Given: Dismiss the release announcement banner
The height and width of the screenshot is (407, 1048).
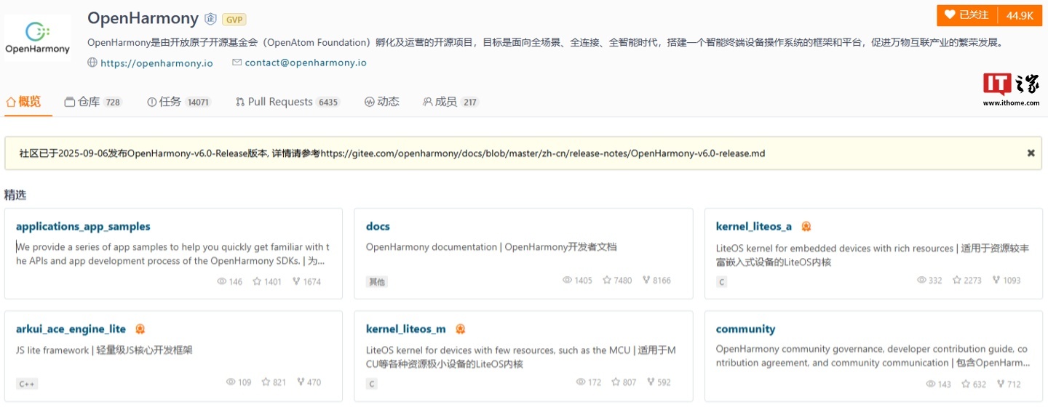Looking at the screenshot, I should point(1031,153).
